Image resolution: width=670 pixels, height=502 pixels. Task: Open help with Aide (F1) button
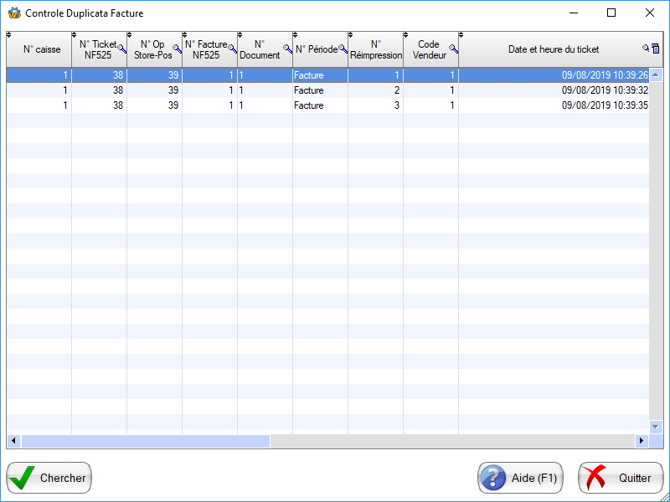pyautogui.click(x=520, y=478)
